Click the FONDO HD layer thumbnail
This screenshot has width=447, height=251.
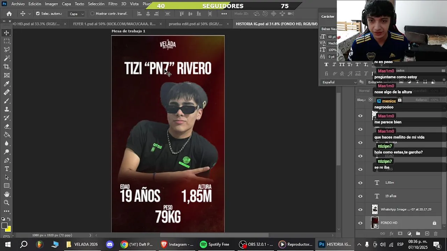point(375,223)
